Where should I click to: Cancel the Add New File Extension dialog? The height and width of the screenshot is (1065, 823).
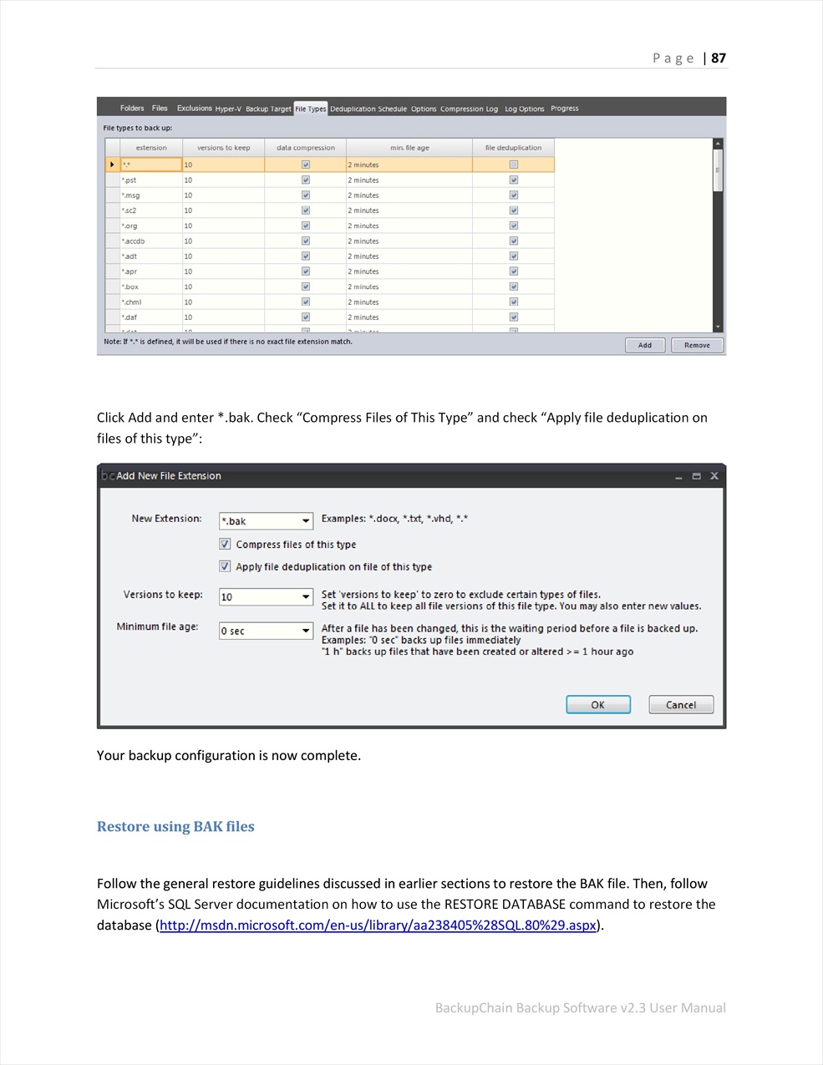(680, 705)
